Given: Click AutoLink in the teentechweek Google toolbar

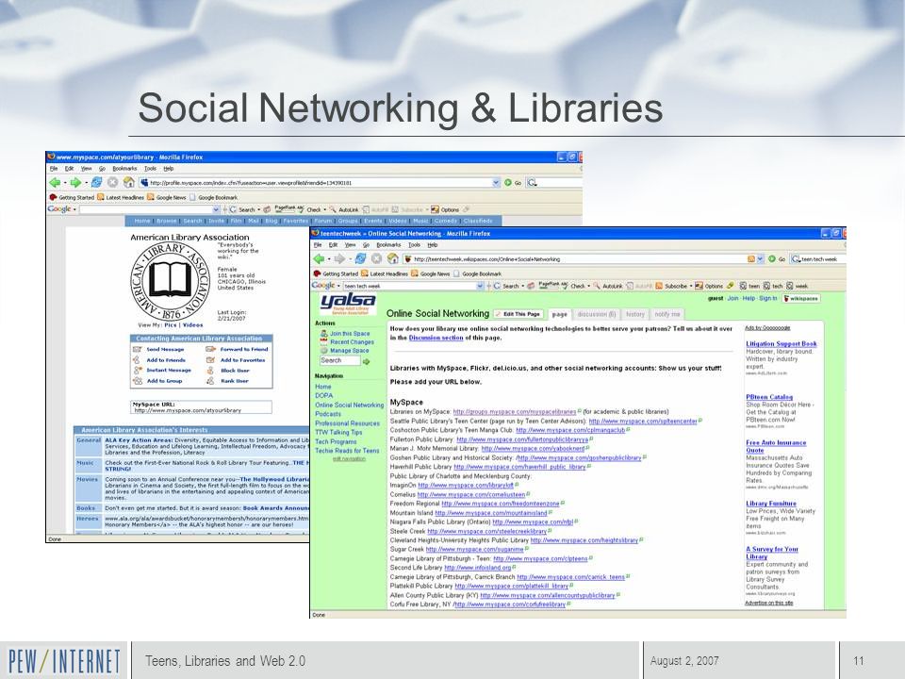Looking at the screenshot, I should [608, 286].
